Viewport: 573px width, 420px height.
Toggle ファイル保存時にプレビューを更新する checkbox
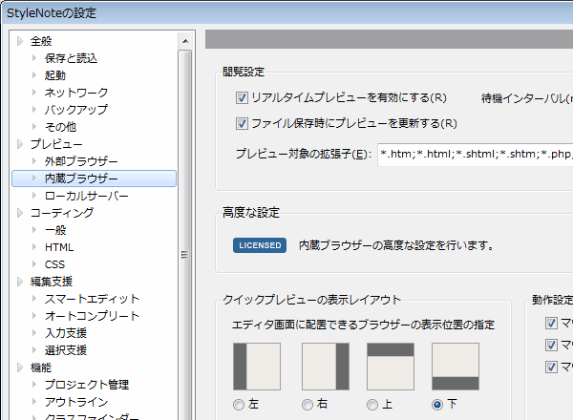coord(242,123)
